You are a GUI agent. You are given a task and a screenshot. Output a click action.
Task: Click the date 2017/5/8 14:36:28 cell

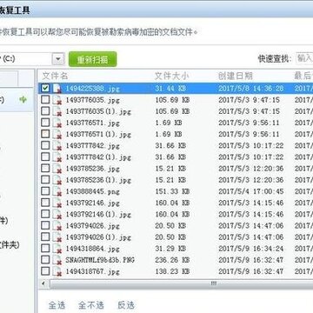coord(251,89)
